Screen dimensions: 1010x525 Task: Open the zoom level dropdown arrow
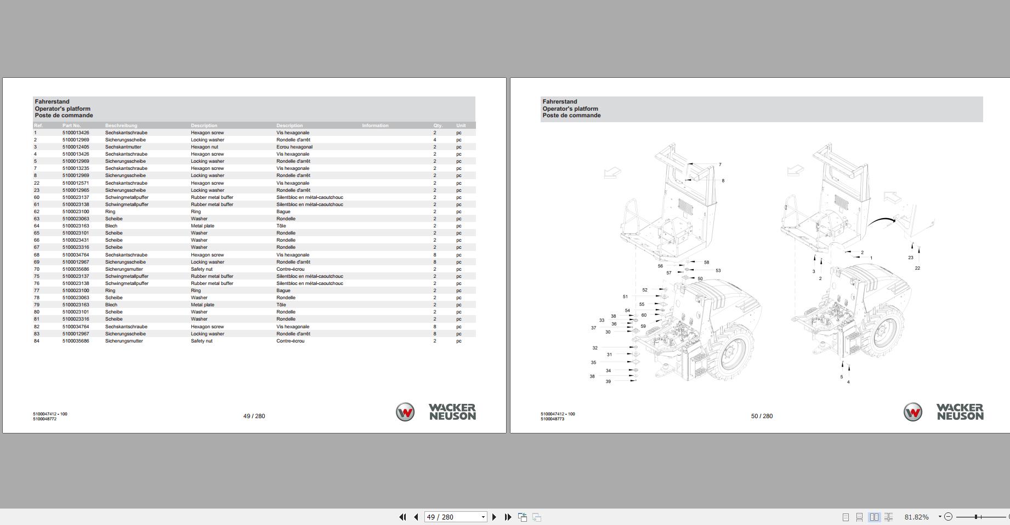coord(939,517)
